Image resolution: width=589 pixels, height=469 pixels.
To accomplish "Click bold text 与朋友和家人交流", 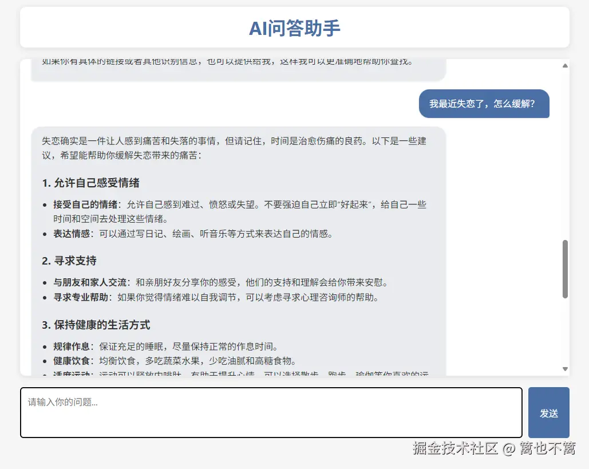I will (90, 282).
